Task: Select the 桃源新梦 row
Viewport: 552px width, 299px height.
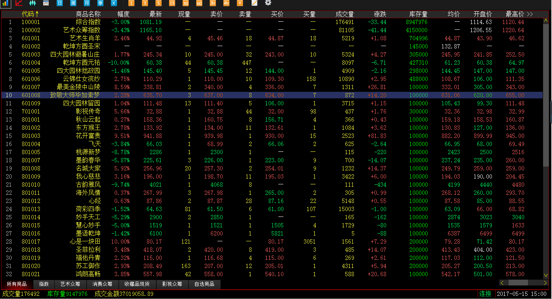Action: 272,152
